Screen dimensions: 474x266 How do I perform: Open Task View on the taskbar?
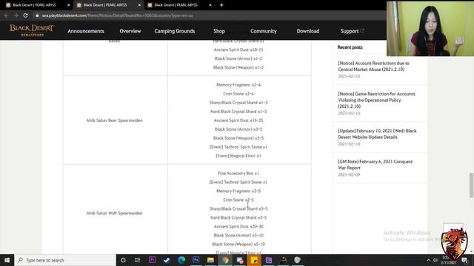click(x=138, y=260)
